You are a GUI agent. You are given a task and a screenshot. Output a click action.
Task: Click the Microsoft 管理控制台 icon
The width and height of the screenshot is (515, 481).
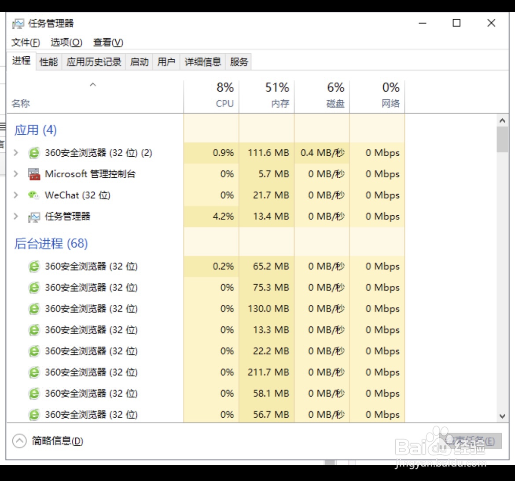click(33, 174)
